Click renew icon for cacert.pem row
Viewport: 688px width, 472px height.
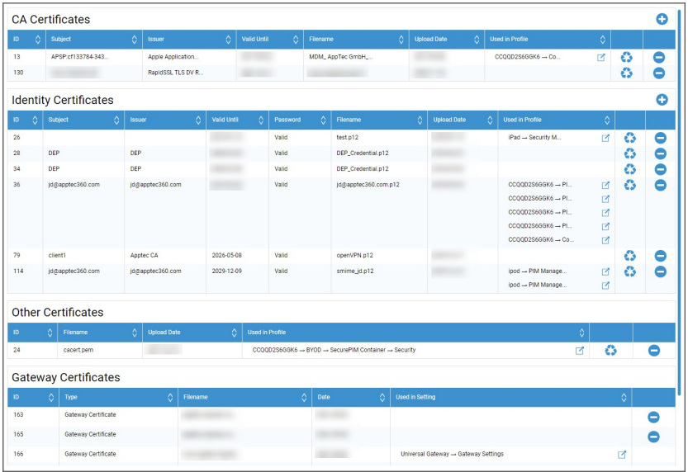coord(610,351)
